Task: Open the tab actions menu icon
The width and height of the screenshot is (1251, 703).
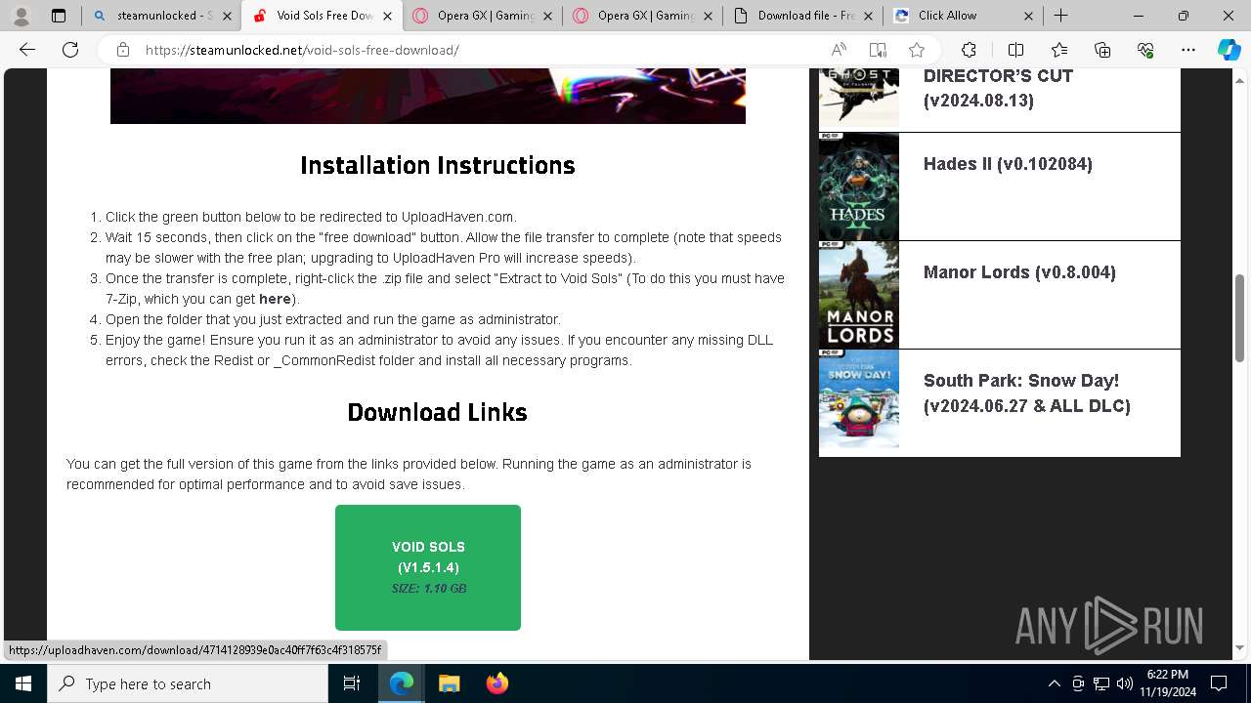Action: [59, 16]
